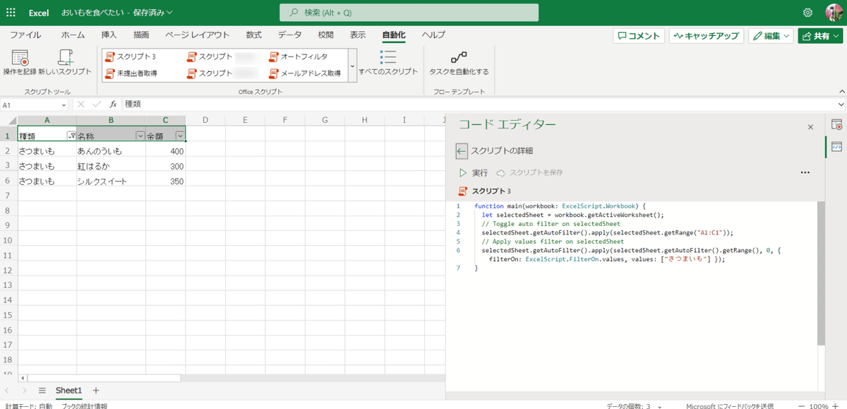Open the 名称 filter dropdown in B1

[x=140, y=136]
